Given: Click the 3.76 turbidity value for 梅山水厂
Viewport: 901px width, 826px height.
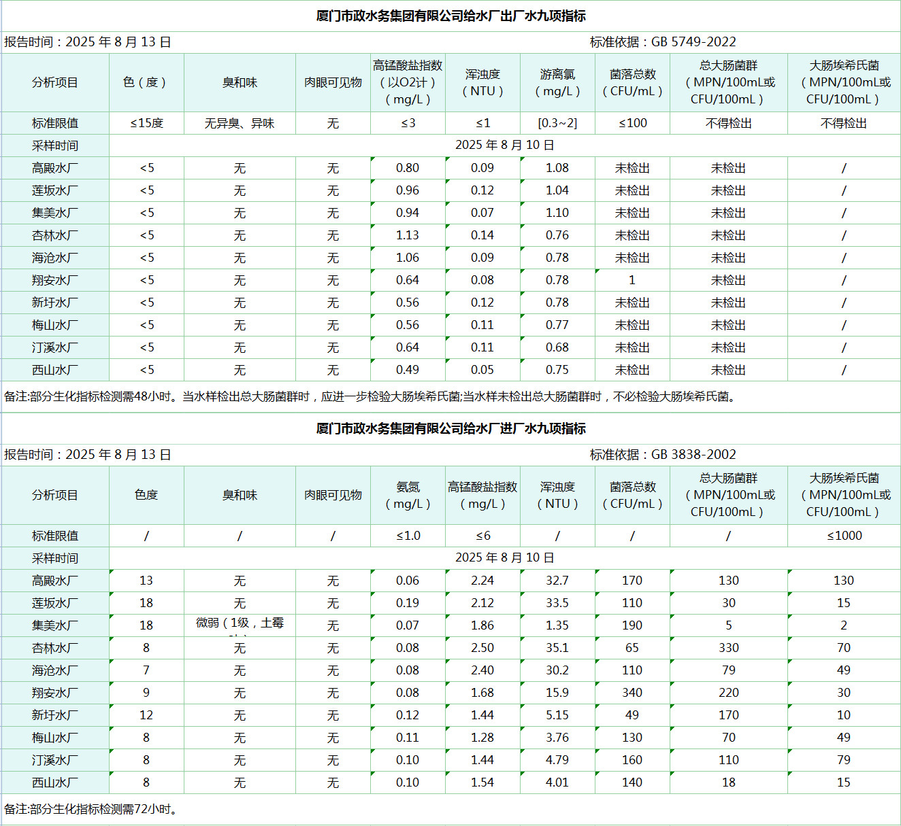Looking at the screenshot, I should tap(557, 738).
